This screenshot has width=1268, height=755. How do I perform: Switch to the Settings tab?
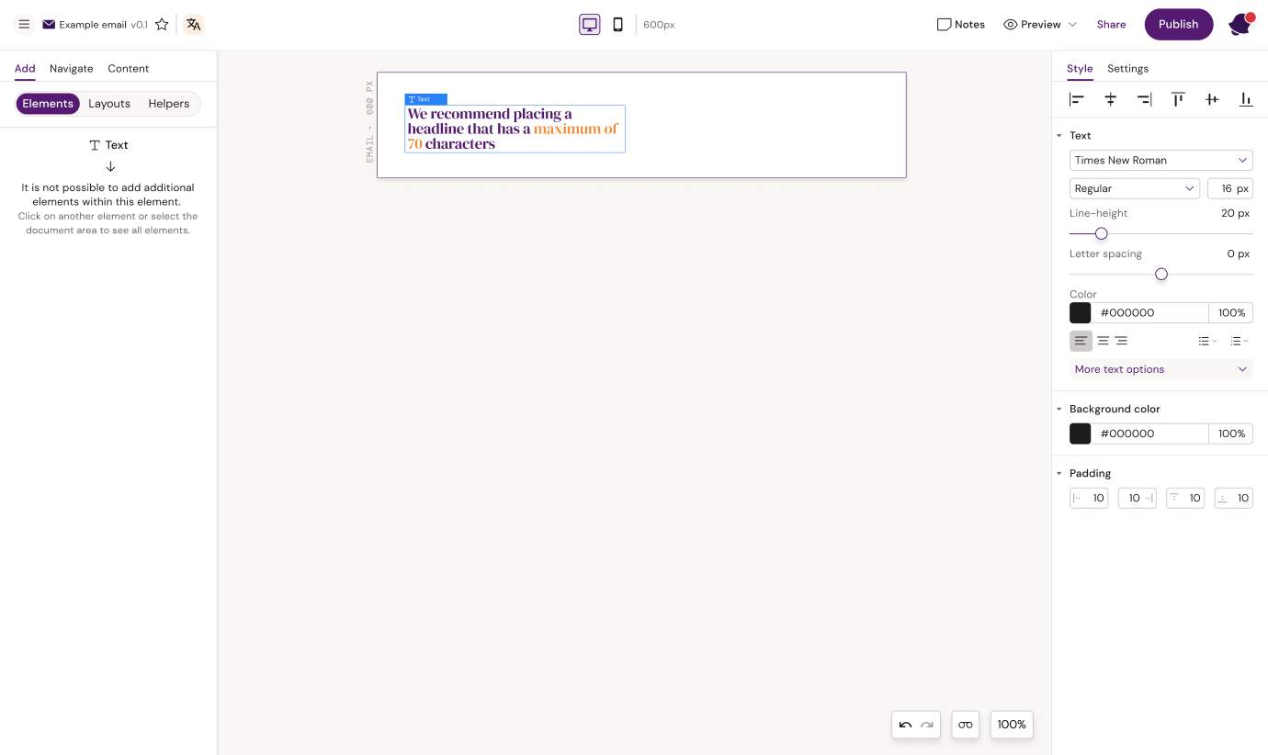click(x=1127, y=69)
